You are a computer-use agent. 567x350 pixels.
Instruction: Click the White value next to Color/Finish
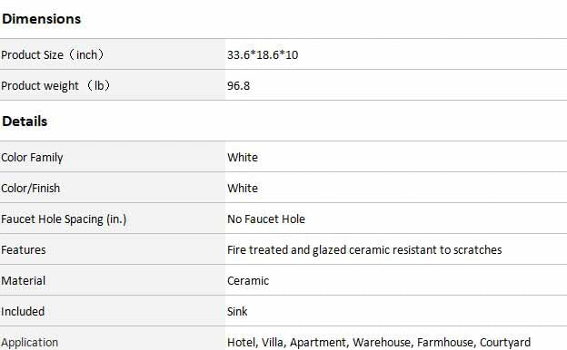point(243,188)
